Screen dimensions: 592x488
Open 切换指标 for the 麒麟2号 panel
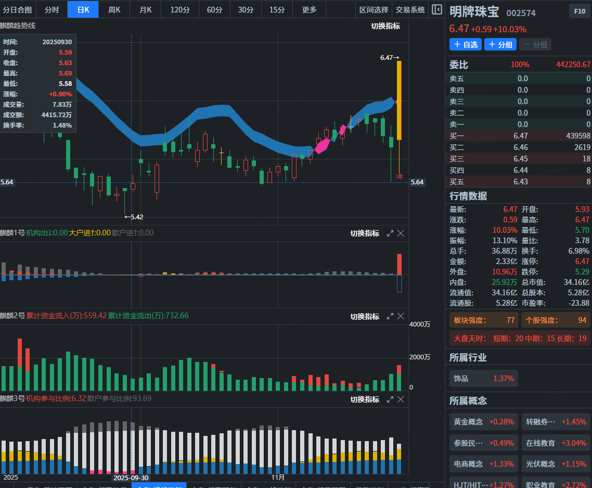click(x=365, y=316)
